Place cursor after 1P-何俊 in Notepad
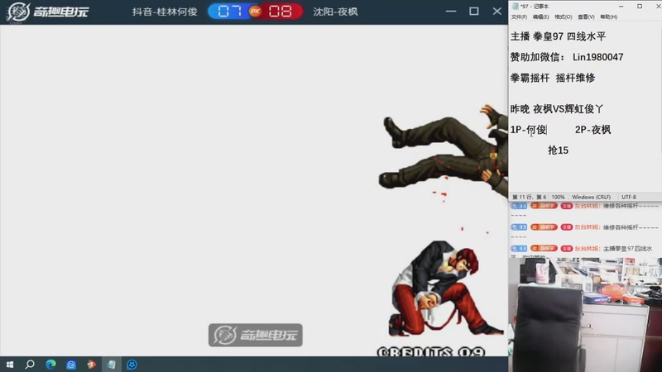 click(x=547, y=130)
